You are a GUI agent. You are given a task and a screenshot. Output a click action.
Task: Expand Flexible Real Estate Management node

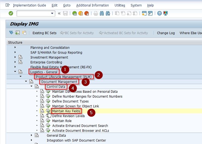click(x=15, y=67)
